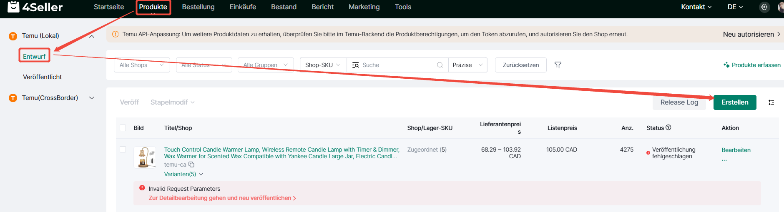The height and width of the screenshot is (212, 784).
Task: Click the Erstellen button
Action: pyautogui.click(x=735, y=102)
